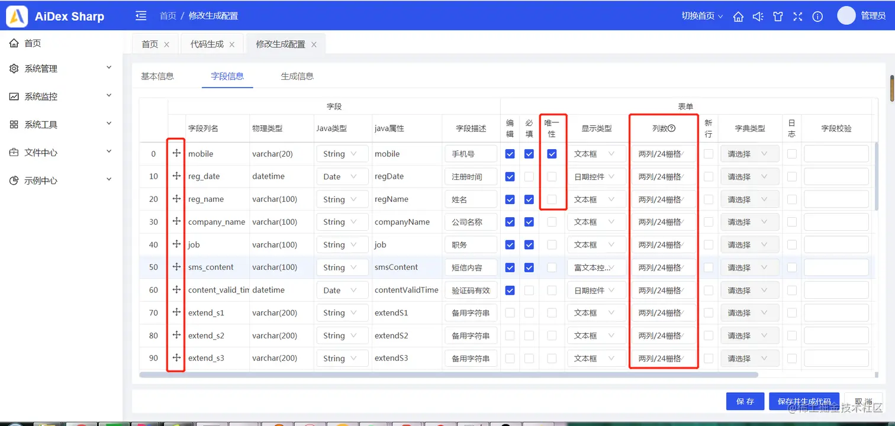Open the 列数 dropdown for mobile
This screenshot has width=895, height=426.
coord(664,154)
